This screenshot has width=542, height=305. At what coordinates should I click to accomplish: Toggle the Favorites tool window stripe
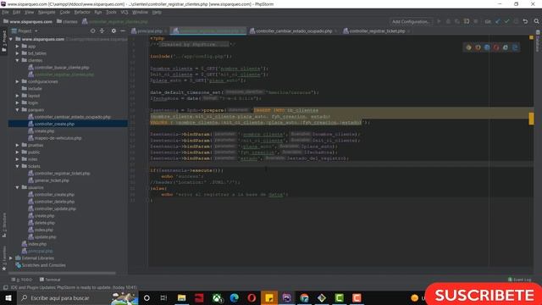tap(4, 258)
